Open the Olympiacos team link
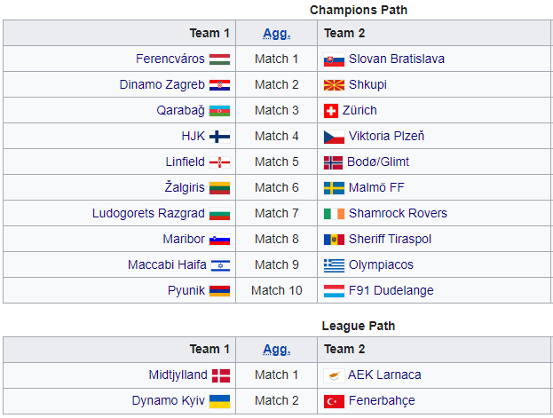 click(381, 265)
